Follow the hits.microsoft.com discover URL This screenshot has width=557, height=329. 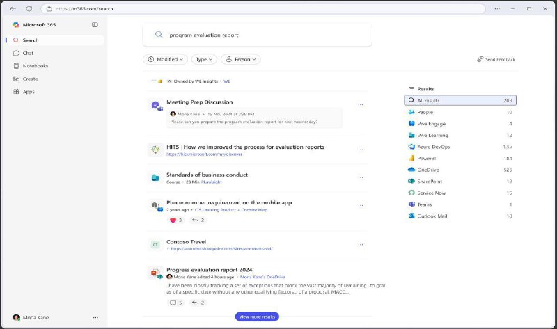click(x=204, y=154)
